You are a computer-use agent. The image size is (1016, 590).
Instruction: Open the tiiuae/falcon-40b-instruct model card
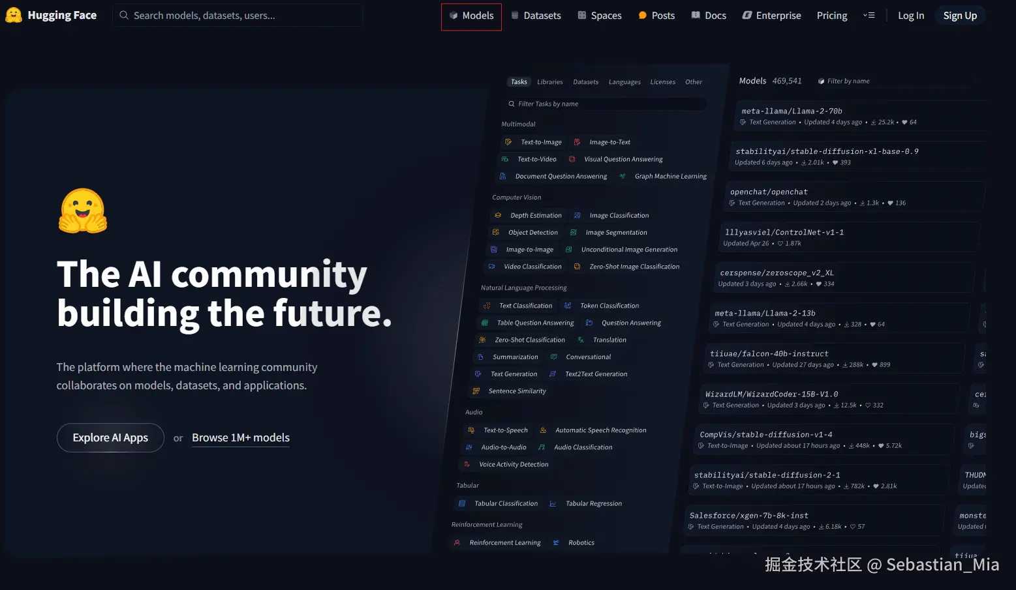(835, 359)
